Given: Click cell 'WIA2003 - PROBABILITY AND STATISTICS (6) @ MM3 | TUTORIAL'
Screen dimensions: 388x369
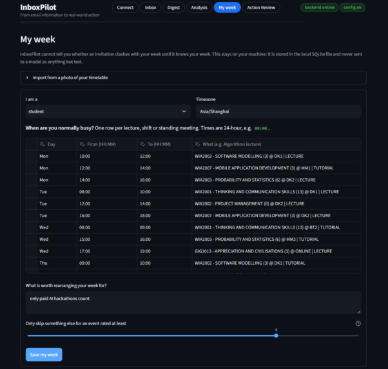Looking at the screenshot, I should click(x=276, y=239).
